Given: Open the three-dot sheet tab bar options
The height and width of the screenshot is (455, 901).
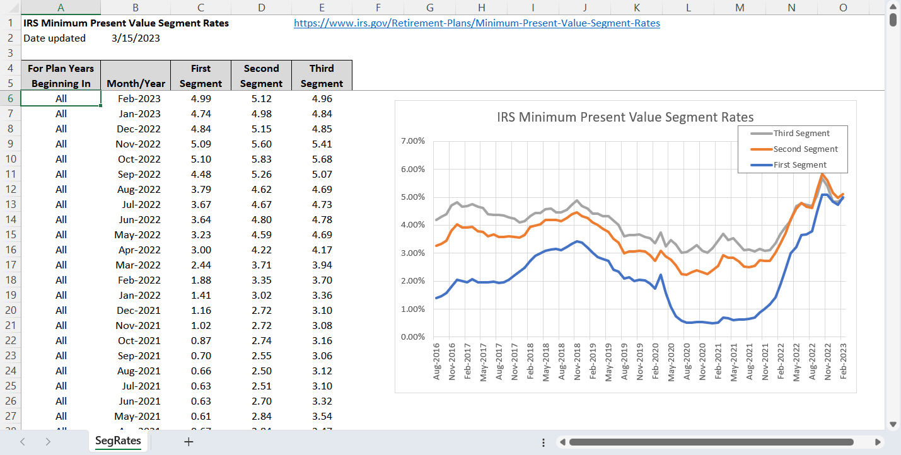Looking at the screenshot, I should point(544,442).
